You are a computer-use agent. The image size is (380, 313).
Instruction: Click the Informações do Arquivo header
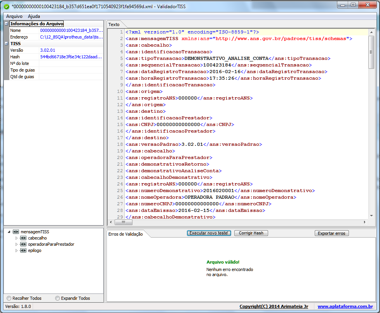click(x=37, y=24)
